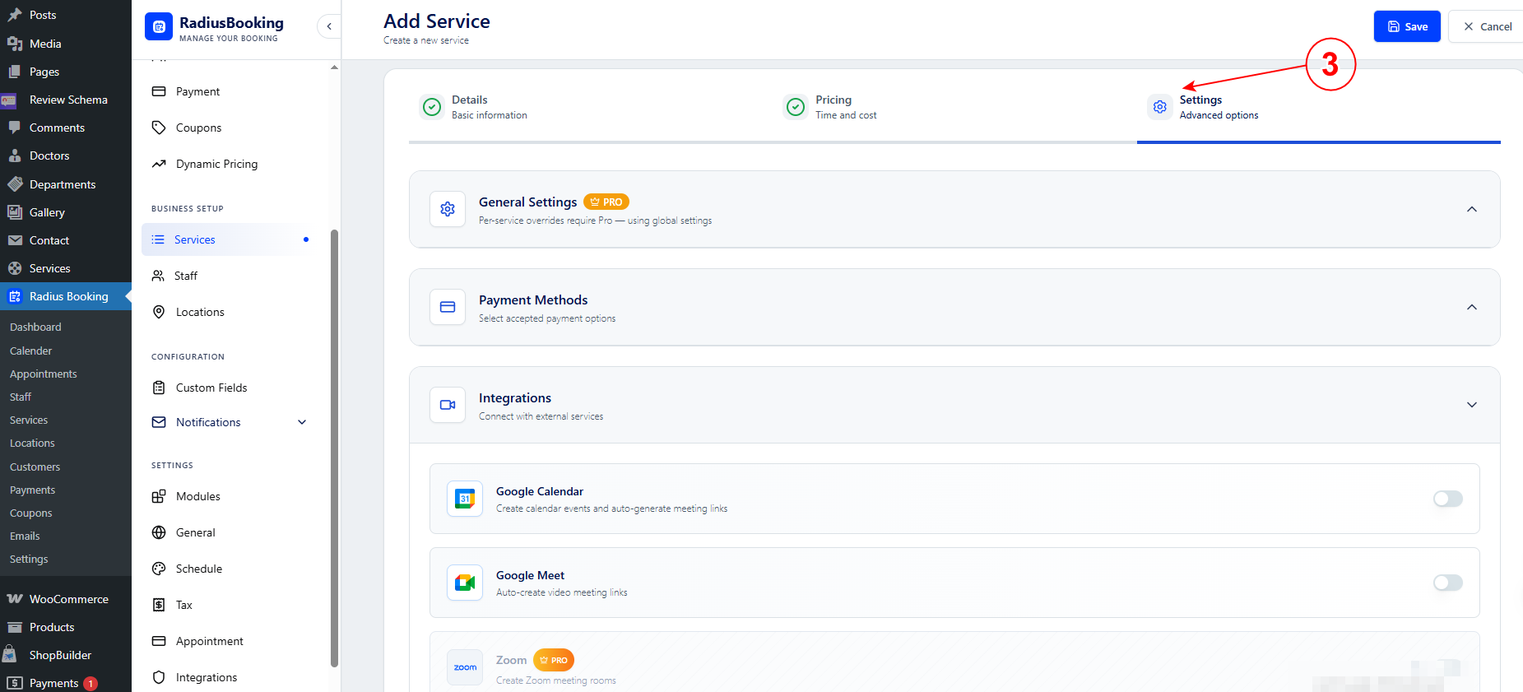Image resolution: width=1523 pixels, height=692 pixels.
Task: Switch to the Details step tab
Action: point(591,107)
